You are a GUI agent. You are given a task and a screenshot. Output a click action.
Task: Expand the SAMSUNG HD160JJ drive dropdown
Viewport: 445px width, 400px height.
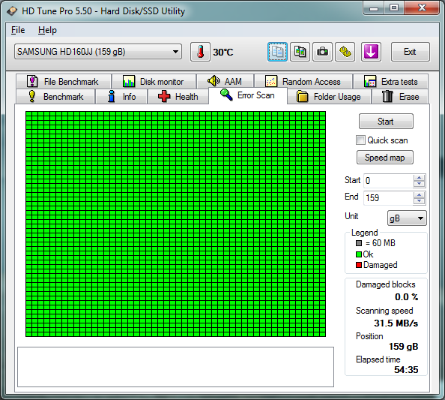pos(98,52)
